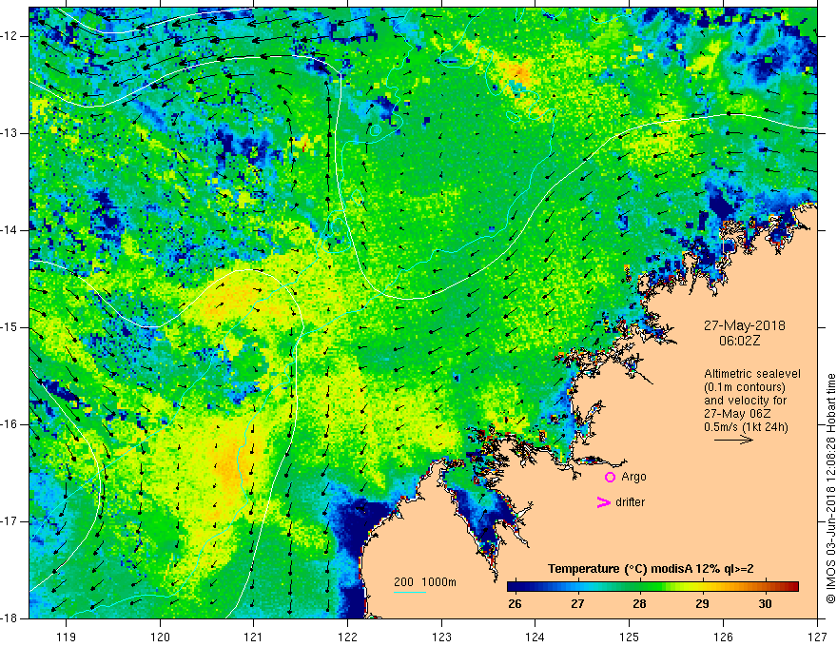
Task: Click the 'Argo' legend label
Action: [633, 477]
